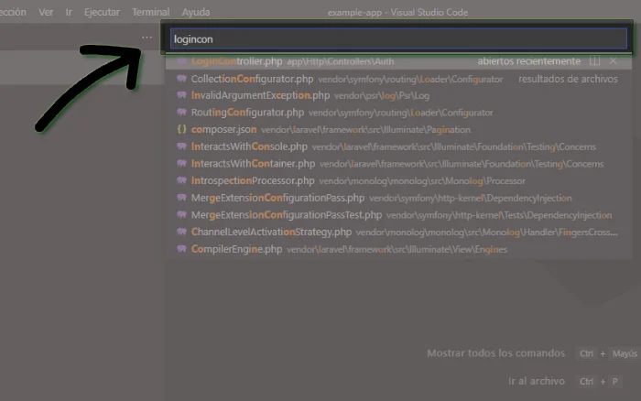The height and width of the screenshot is (401, 641).
Task: Open CollectionConfigurator.php result
Action: [x=398, y=79]
